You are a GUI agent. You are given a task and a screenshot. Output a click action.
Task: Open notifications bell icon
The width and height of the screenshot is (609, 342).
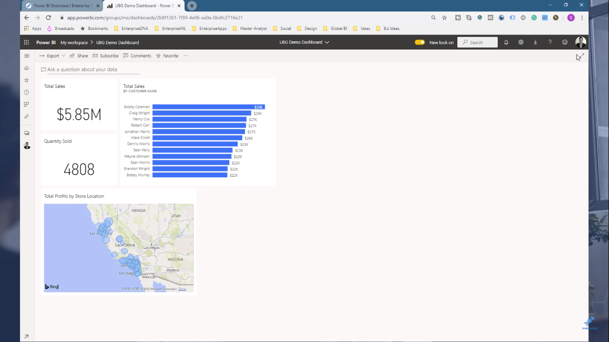pos(506,42)
